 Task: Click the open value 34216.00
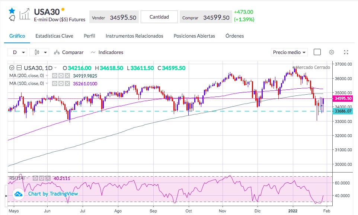click(x=80, y=68)
